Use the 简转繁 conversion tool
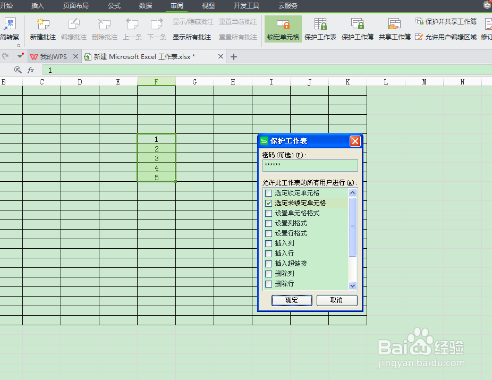 pos(10,29)
